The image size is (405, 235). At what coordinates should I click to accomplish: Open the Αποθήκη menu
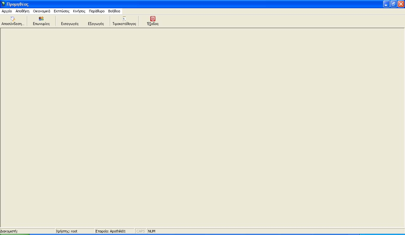pos(22,11)
